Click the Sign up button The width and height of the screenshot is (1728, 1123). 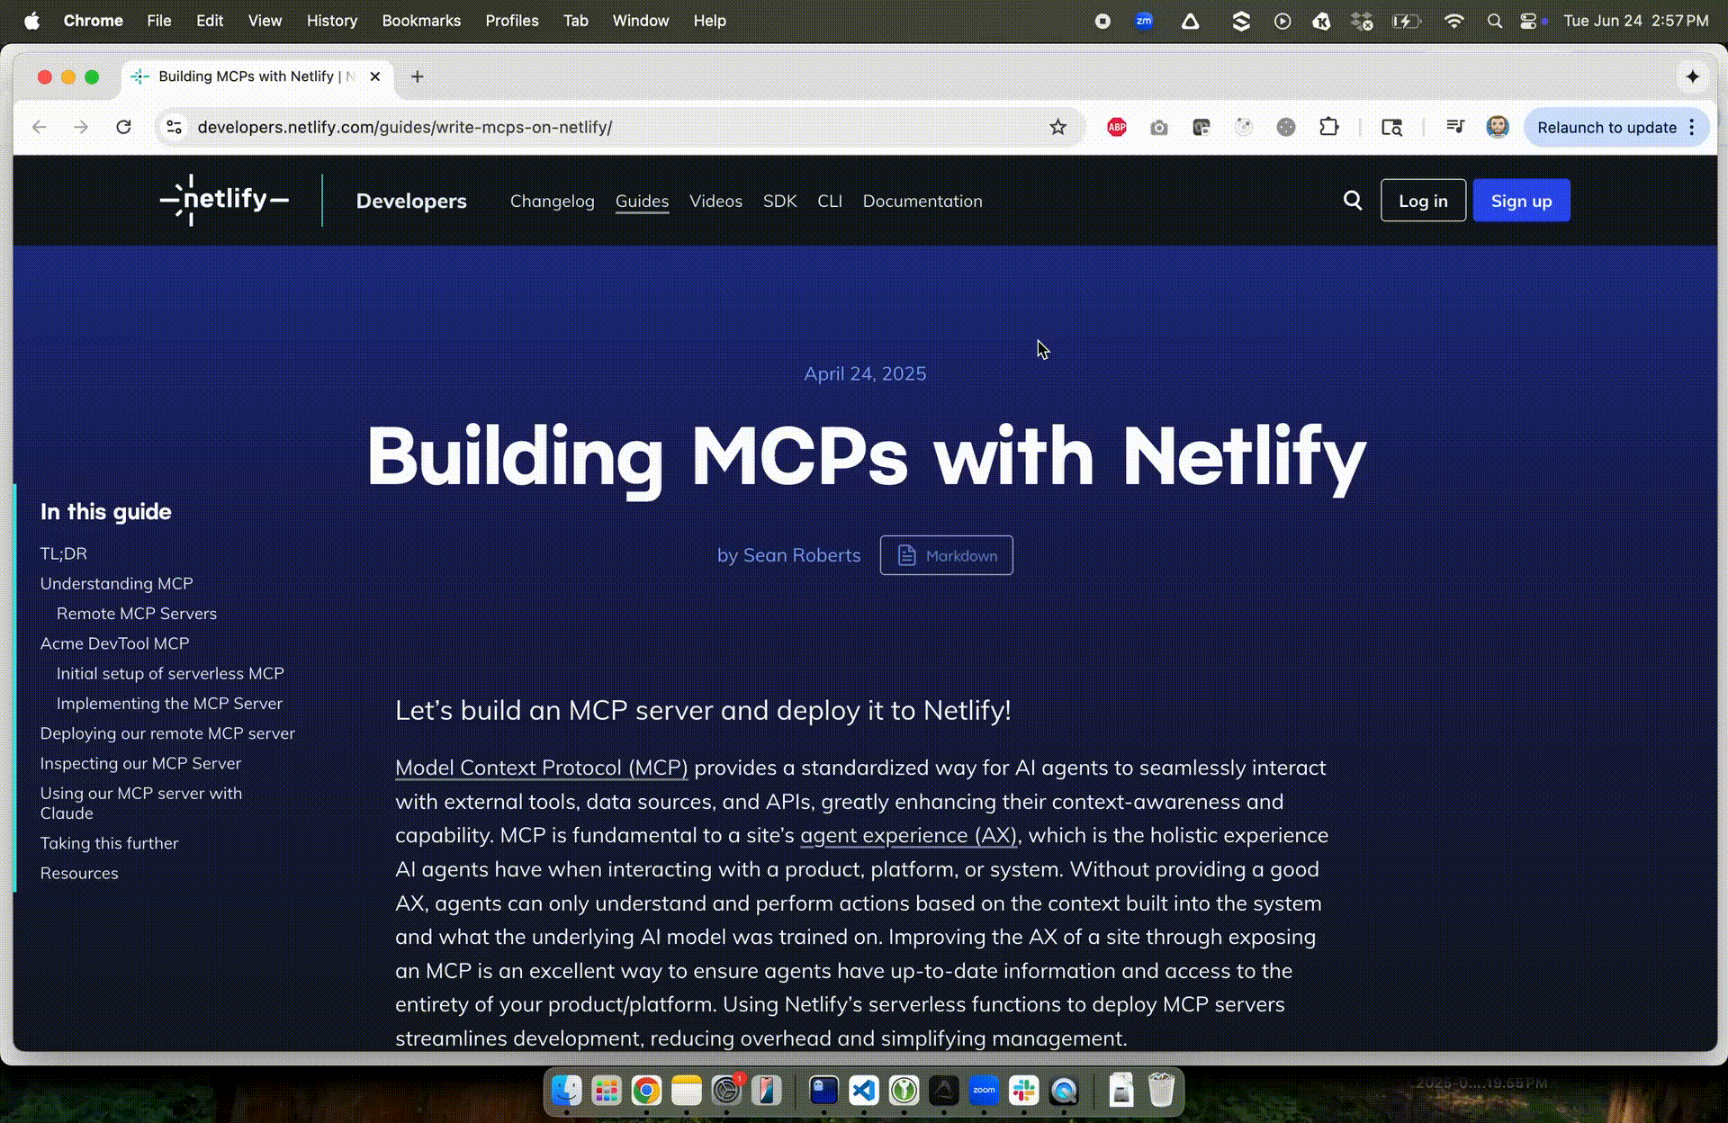[1521, 201]
